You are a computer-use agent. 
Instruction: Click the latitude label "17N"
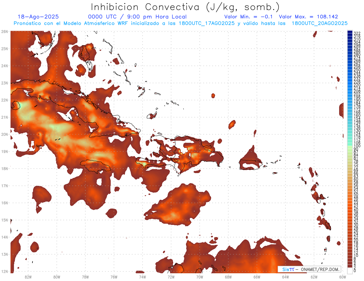pos(5,186)
